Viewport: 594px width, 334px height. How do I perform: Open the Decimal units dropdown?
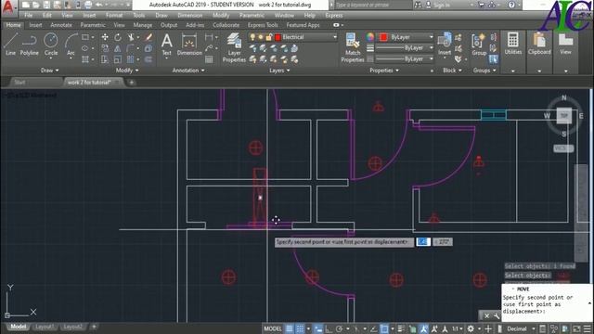521,328
